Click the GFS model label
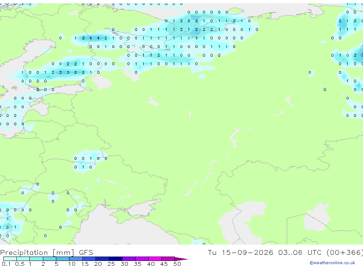363x266 pixels. (x=86, y=253)
